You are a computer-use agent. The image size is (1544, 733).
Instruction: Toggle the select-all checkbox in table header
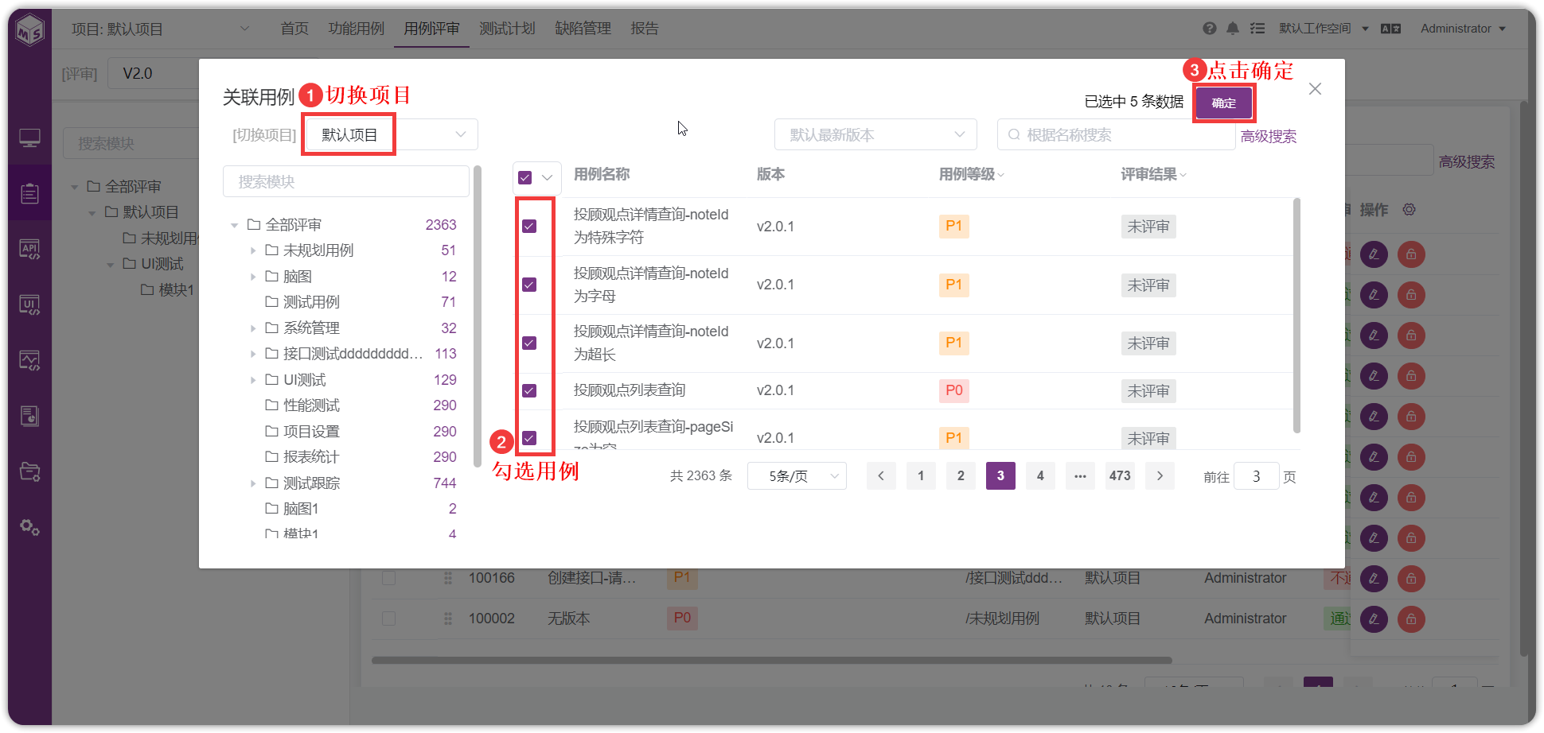(525, 177)
